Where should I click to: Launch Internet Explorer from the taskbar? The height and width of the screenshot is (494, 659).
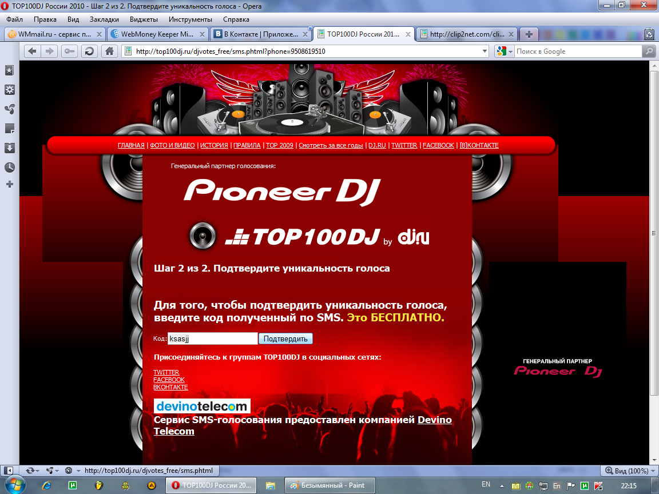click(x=46, y=485)
